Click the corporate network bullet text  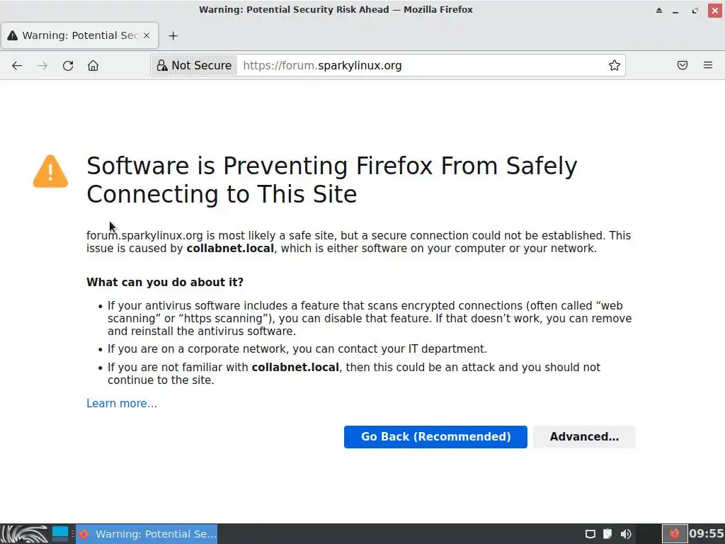297,348
